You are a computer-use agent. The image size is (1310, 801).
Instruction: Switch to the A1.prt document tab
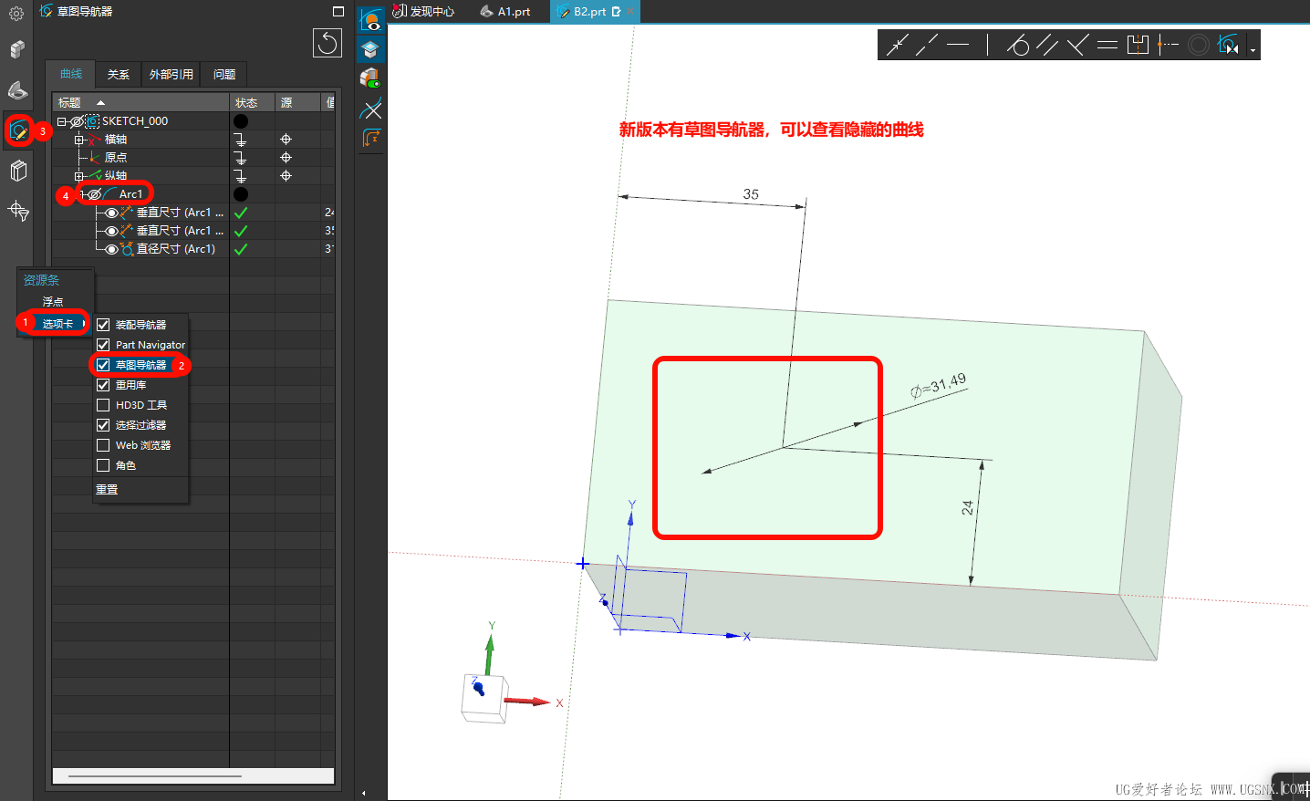[x=506, y=12]
